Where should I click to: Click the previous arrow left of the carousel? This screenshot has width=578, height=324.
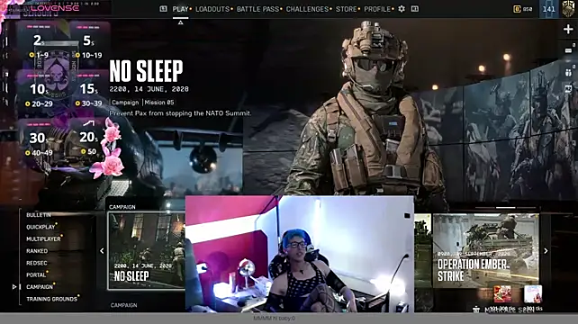[102, 250]
